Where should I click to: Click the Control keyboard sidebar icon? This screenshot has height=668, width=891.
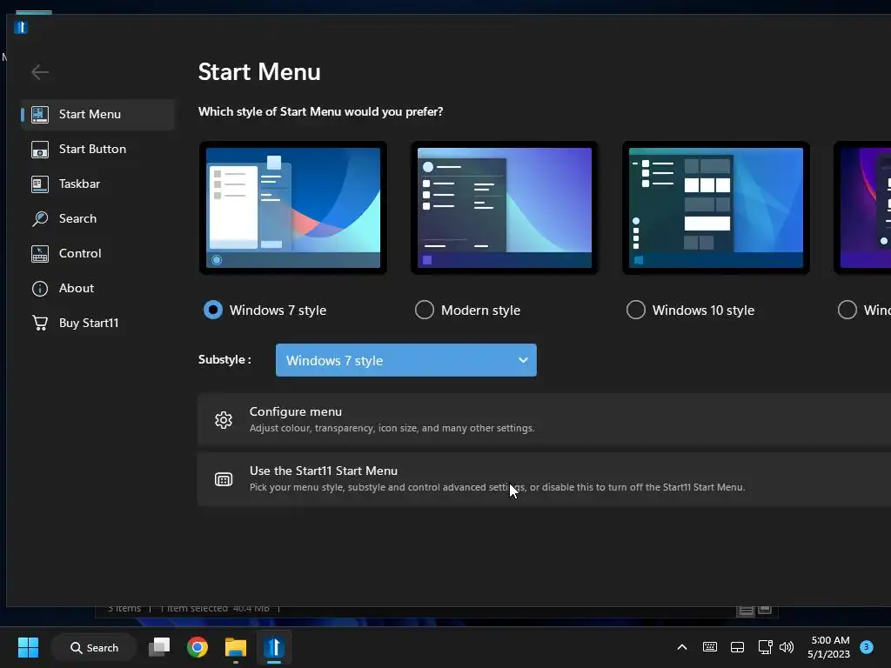40,253
